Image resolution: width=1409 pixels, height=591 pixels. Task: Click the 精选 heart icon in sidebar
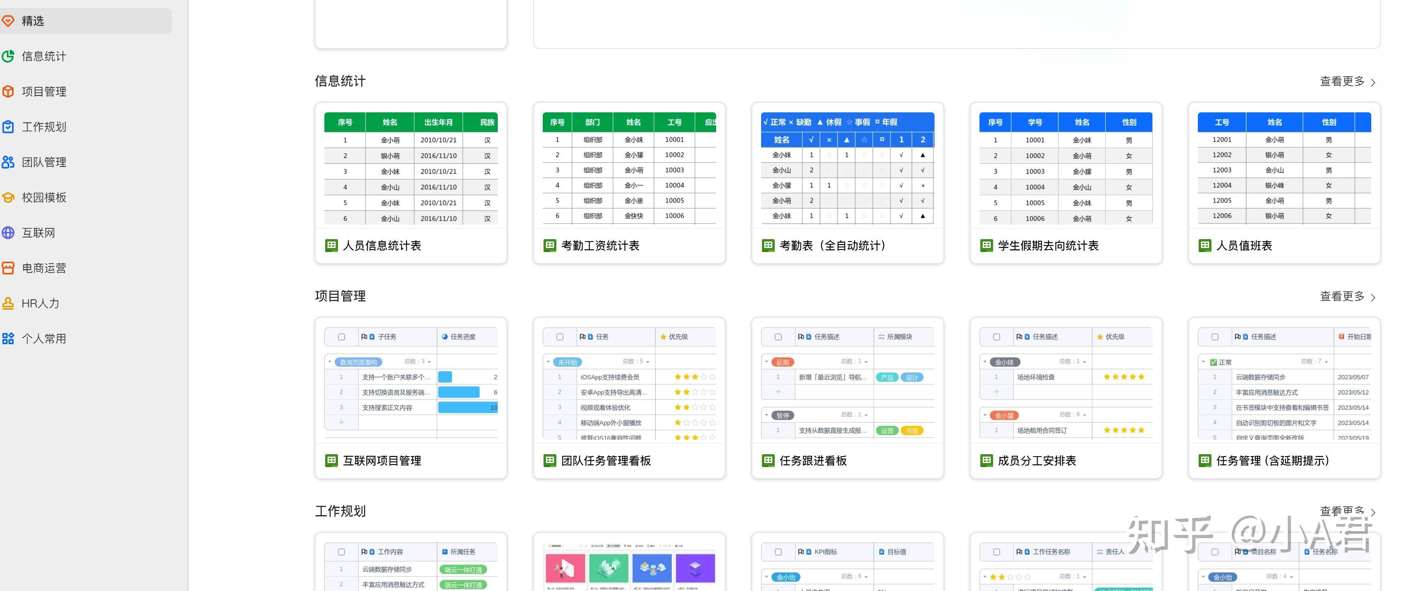tap(8, 21)
